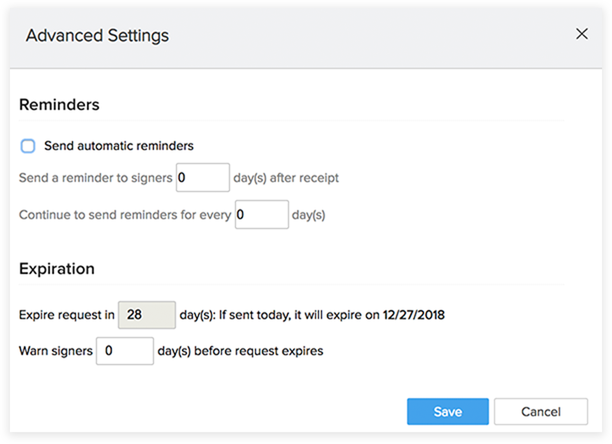Click the 'Expire request in' label
Image resolution: width=612 pixels, height=444 pixels.
(66, 315)
